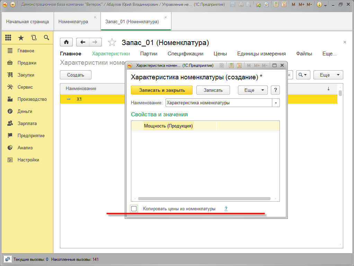
Task: Open the Партии page link
Action: pyautogui.click(x=149, y=54)
